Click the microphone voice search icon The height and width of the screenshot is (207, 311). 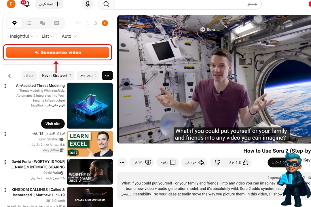pyautogui.click(x=88, y=4)
